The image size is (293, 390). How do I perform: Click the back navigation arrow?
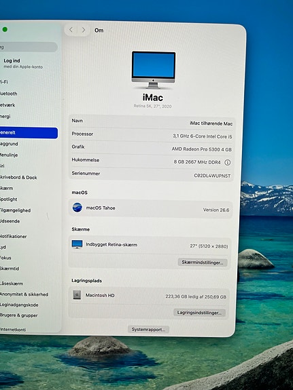71,30
